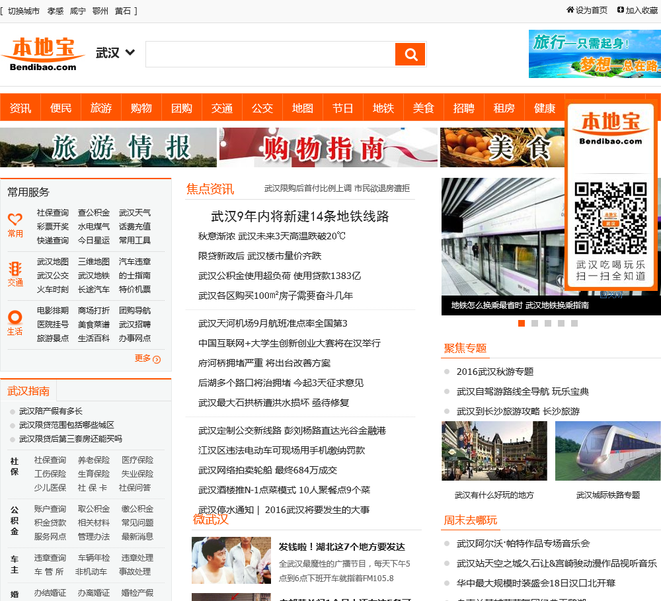This screenshot has height=601, width=661.
Task: Click the 本地宝 Bendibao.com logo
Action: tap(43, 54)
